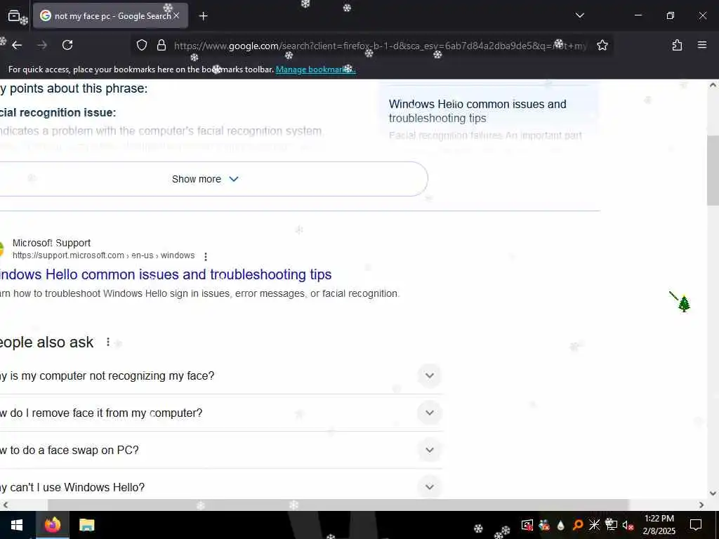Click the muted volume tray icon
Viewport: 719px width, 539px height.
coord(628,525)
